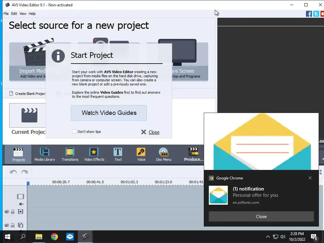324x243 pixels.
Task: Click the Google Chrome notification header
Action: coord(230,178)
